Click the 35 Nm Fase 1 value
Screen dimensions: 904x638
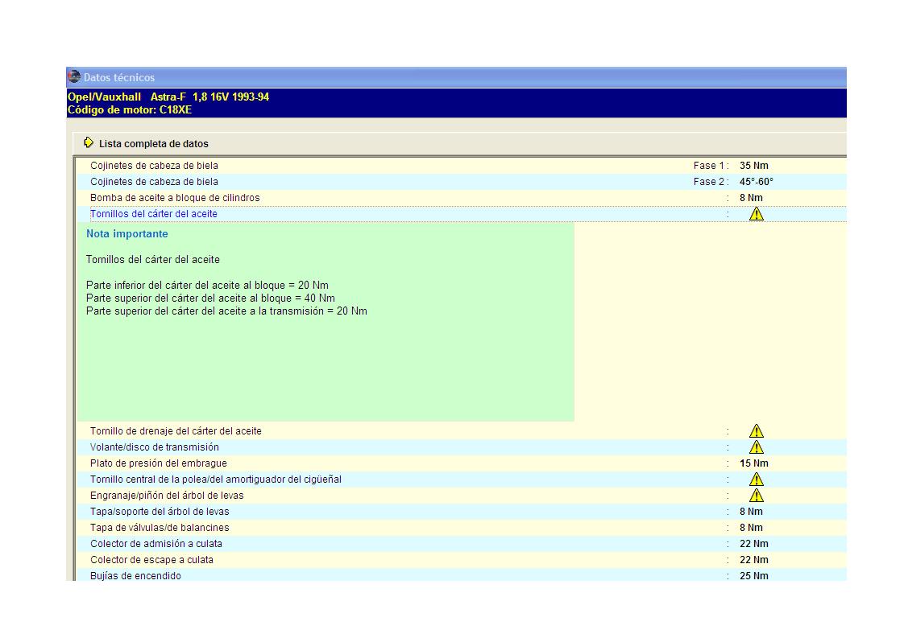[753, 166]
